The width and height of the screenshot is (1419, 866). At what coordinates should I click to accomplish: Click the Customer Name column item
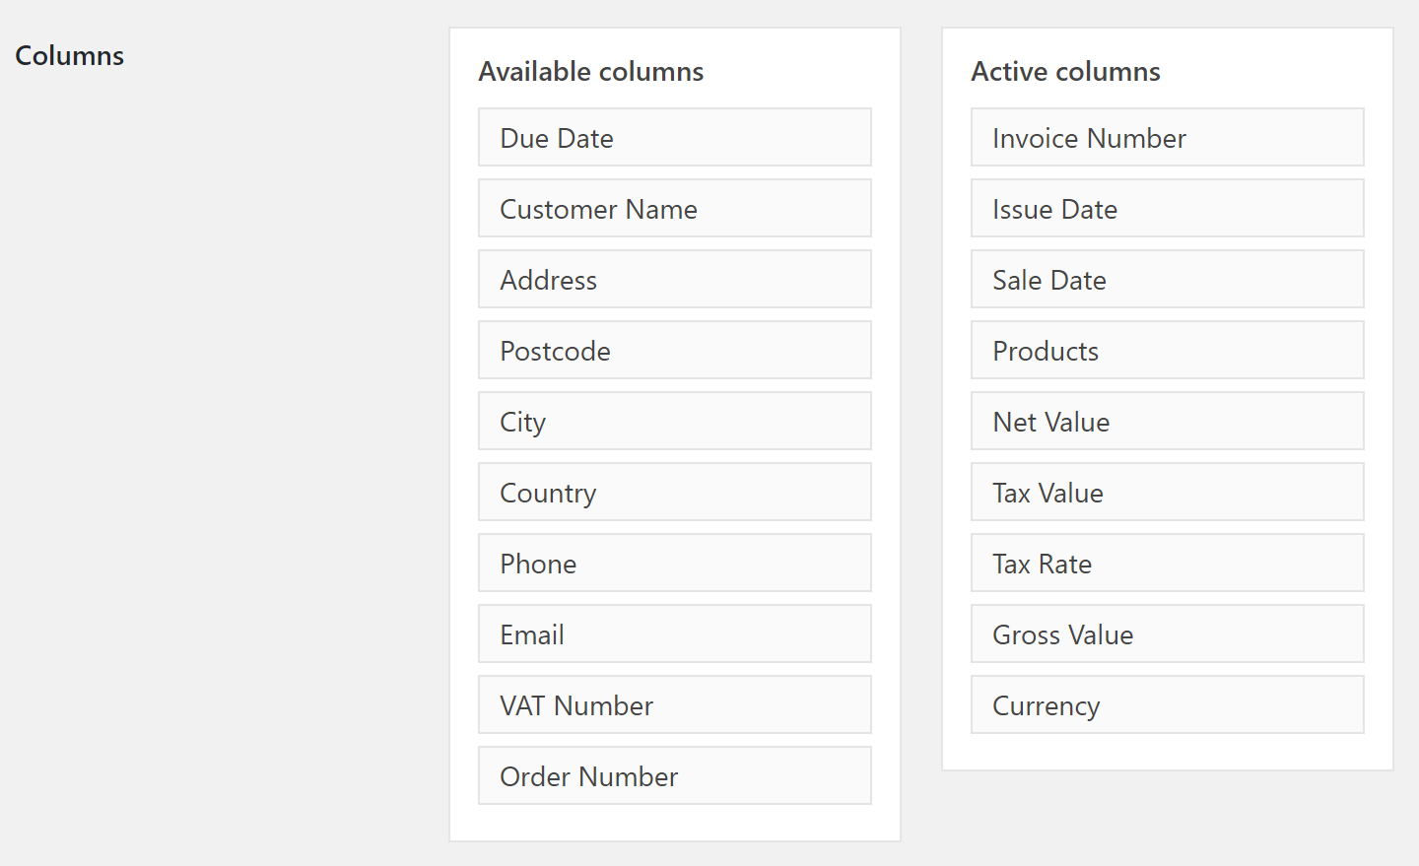pyautogui.click(x=674, y=209)
